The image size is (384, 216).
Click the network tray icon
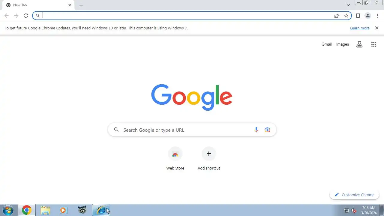[x=346, y=210]
